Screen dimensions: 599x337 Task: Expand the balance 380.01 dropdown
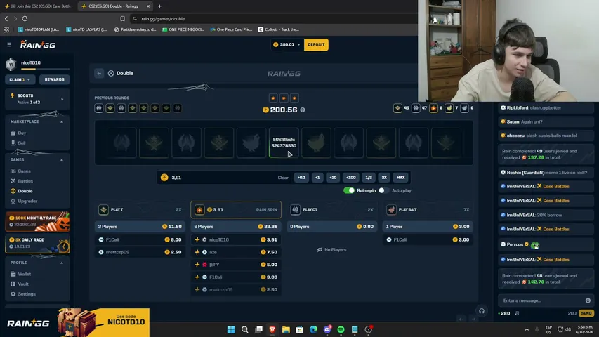[298, 45]
